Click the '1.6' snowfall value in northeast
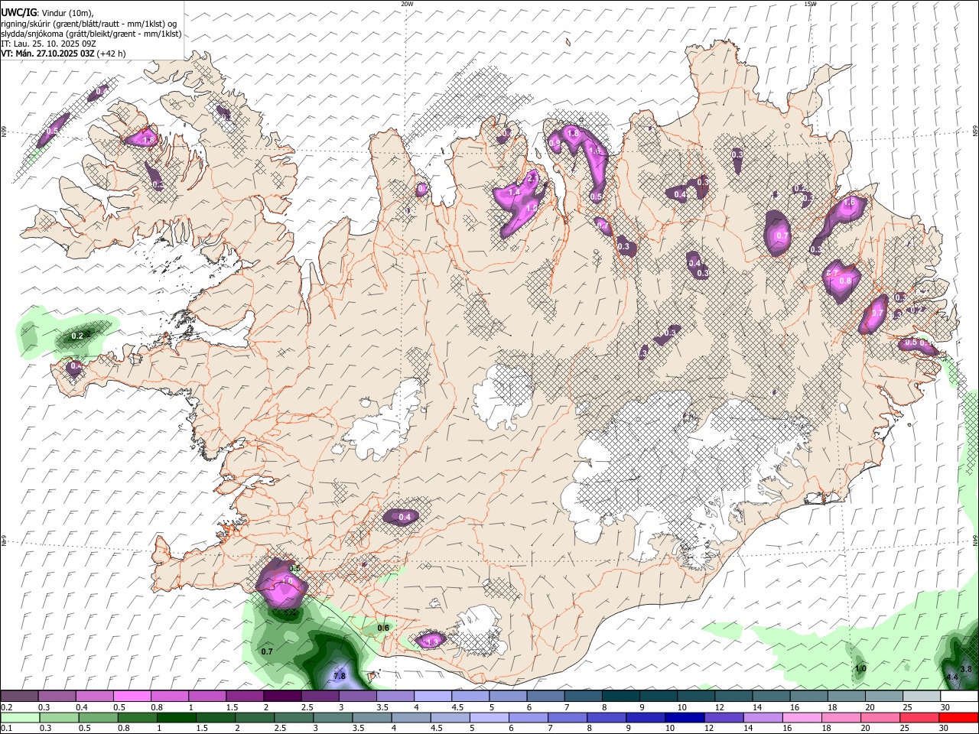Viewport: 979px width, 734px height. click(x=849, y=203)
